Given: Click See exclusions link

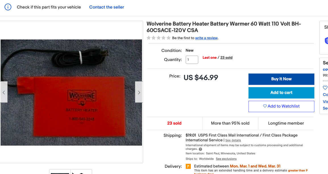Looking at the screenshot, I should click(226, 159).
